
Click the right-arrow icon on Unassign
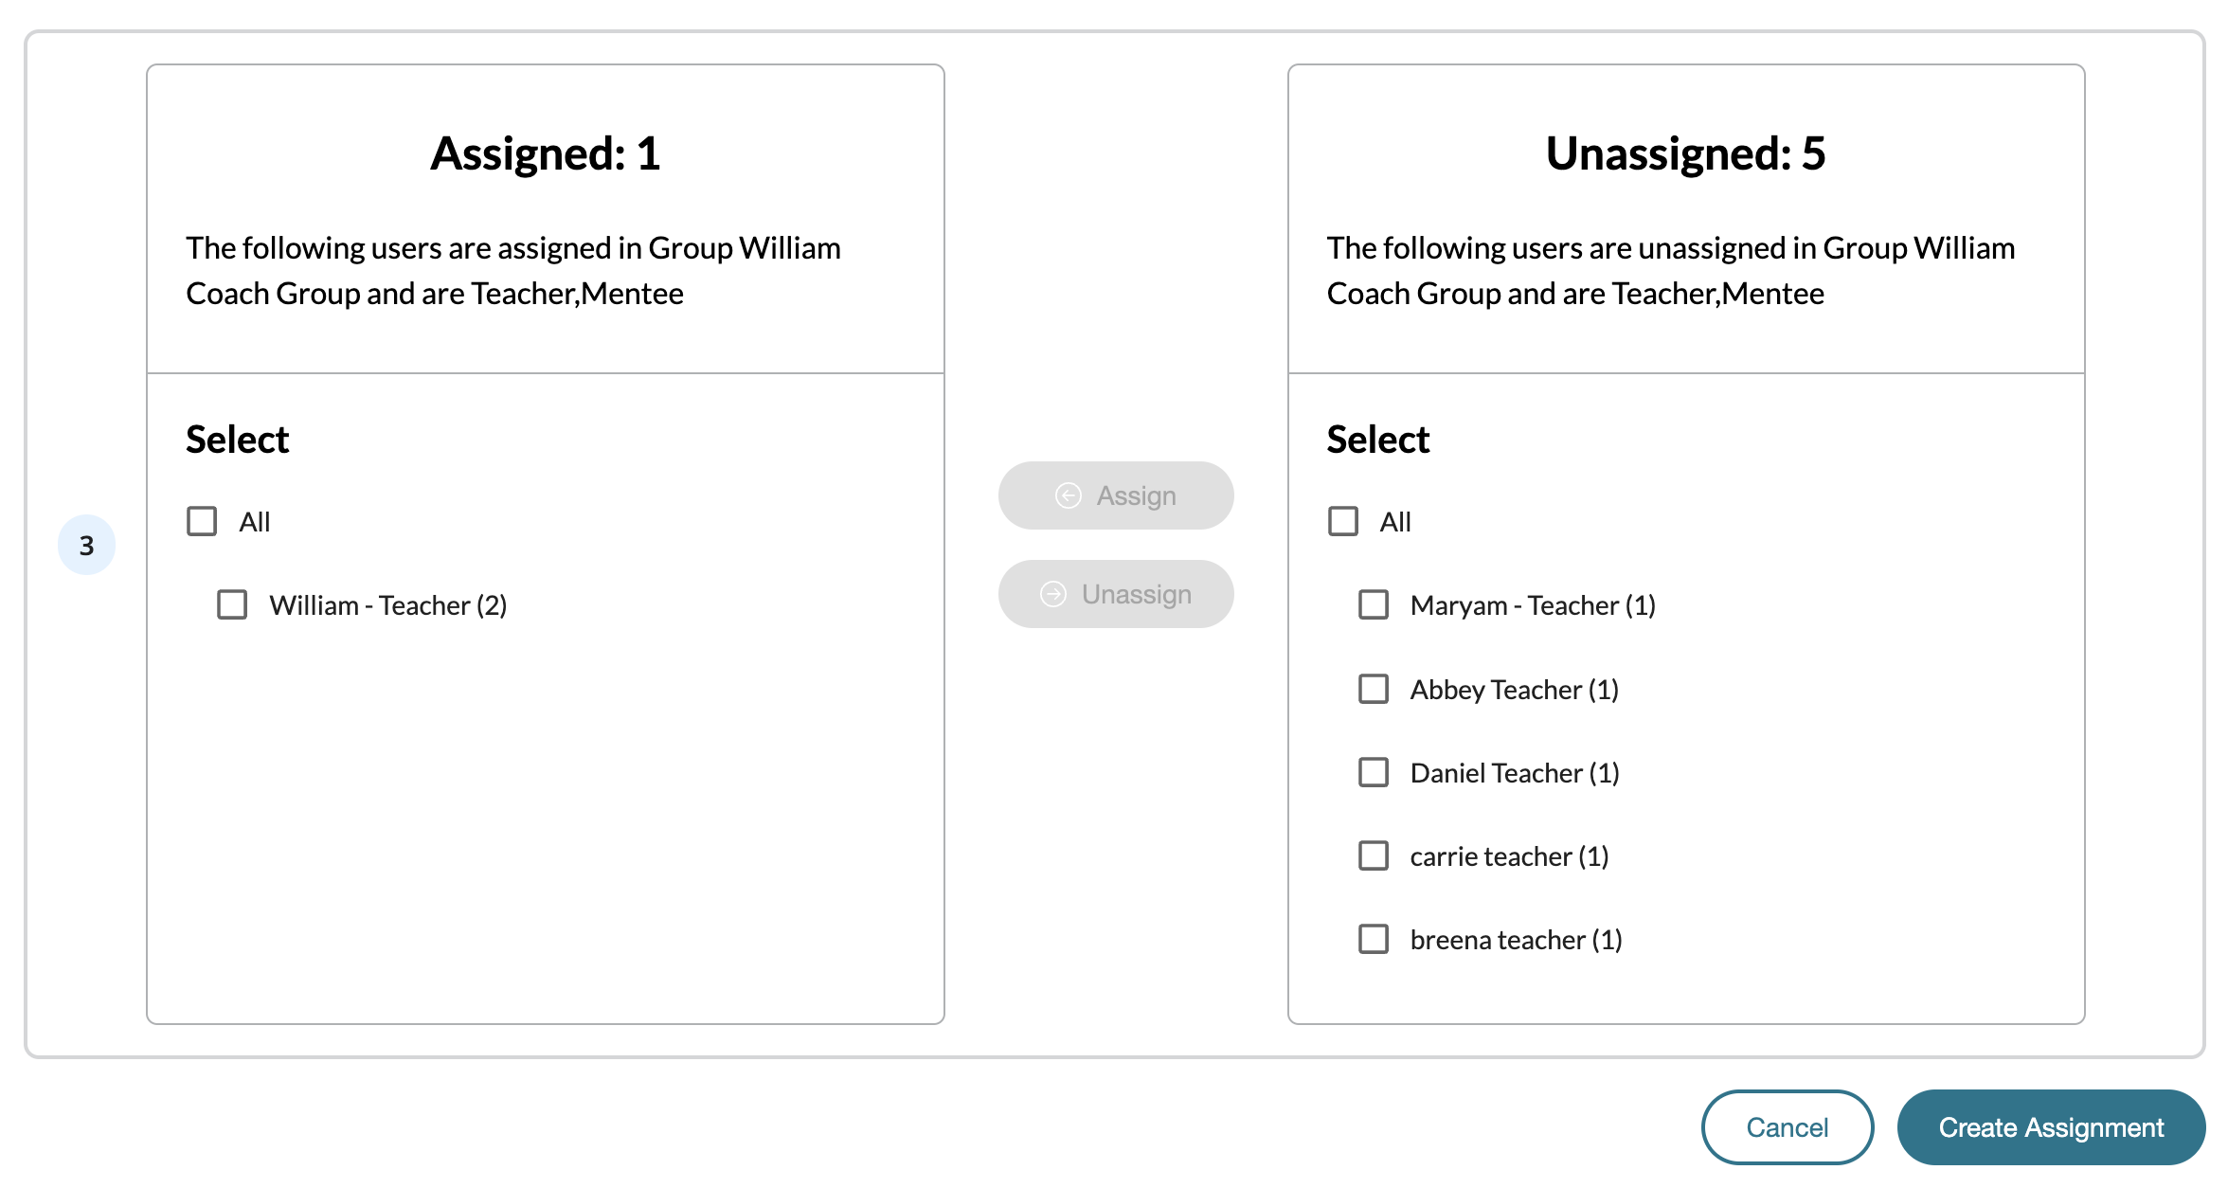[1052, 594]
